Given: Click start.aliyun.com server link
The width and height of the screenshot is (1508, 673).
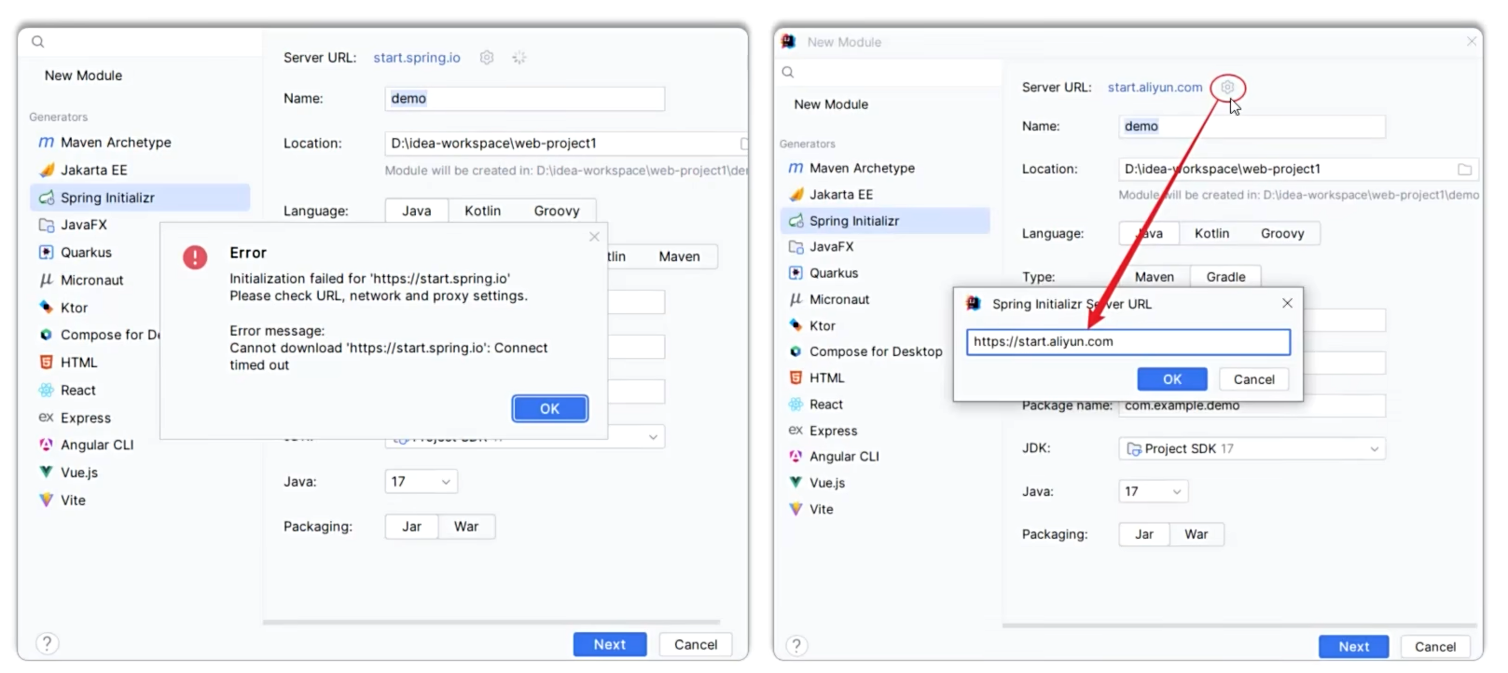Looking at the screenshot, I should [1155, 87].
